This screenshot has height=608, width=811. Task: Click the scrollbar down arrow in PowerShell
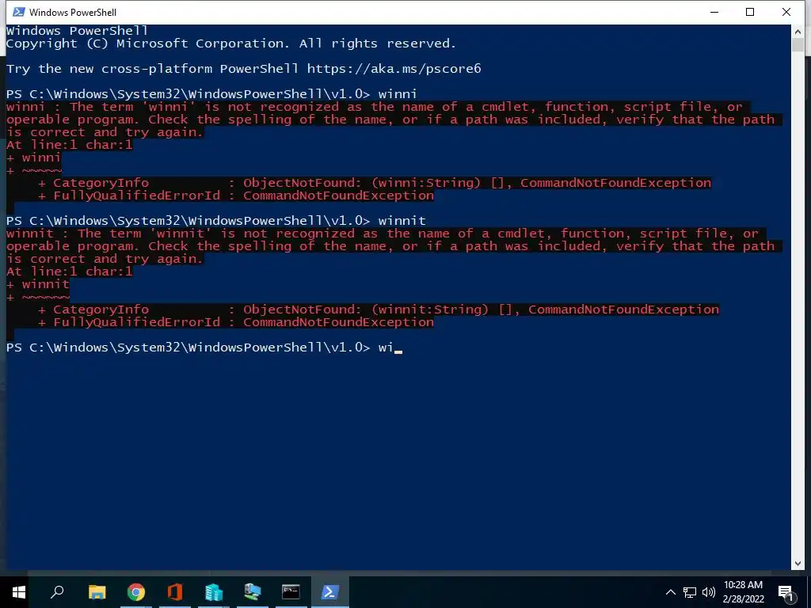798,564
